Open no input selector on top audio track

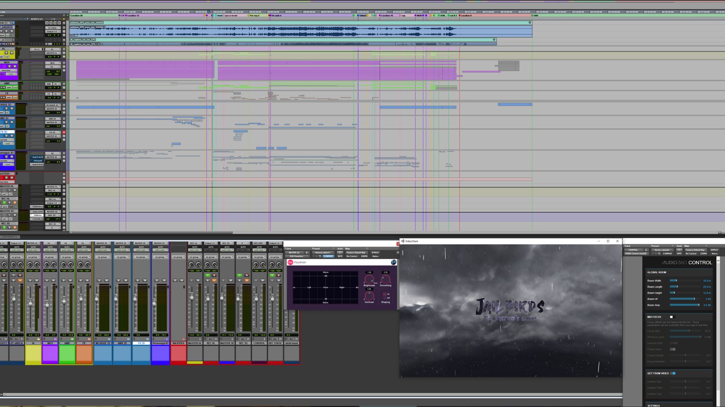pos(53,28)
